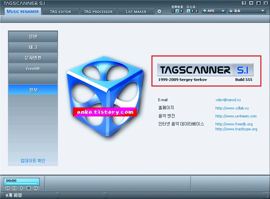Open the http://www.freedb.org link
This screenshot has height=199, width=270.
[x=234, y=124]
